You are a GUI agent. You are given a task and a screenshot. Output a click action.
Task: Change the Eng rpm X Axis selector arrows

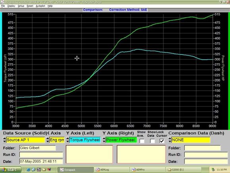tap(48, 140)
